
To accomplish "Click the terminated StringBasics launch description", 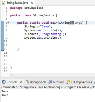I will click(x=48, y=87).
